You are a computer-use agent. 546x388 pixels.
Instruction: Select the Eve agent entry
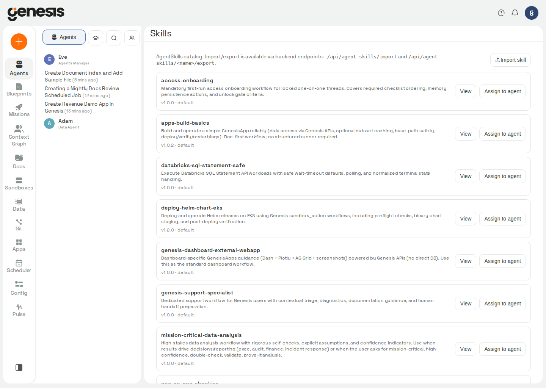89,59
